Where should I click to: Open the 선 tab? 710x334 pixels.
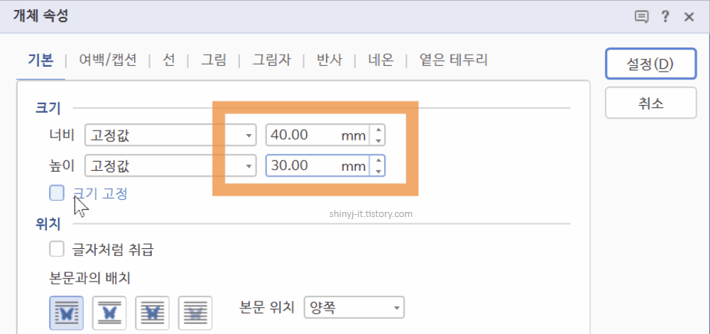pyautogui.click(x=168, y=60)
